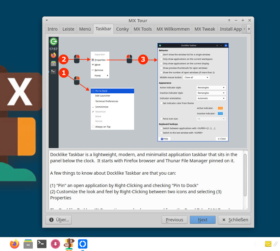This screenshot has height=251, width=280.
Task: Click the MX Tour signpost taskbar icon
Action: tap(69, 244)
